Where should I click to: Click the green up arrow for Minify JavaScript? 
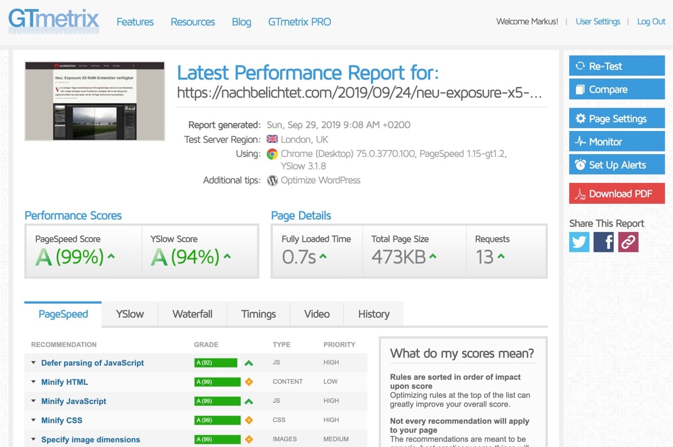pyautogui.click(x=249, y=401)
